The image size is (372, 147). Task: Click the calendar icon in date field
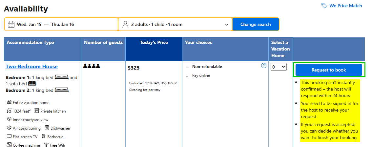click(x=11, y=24)
